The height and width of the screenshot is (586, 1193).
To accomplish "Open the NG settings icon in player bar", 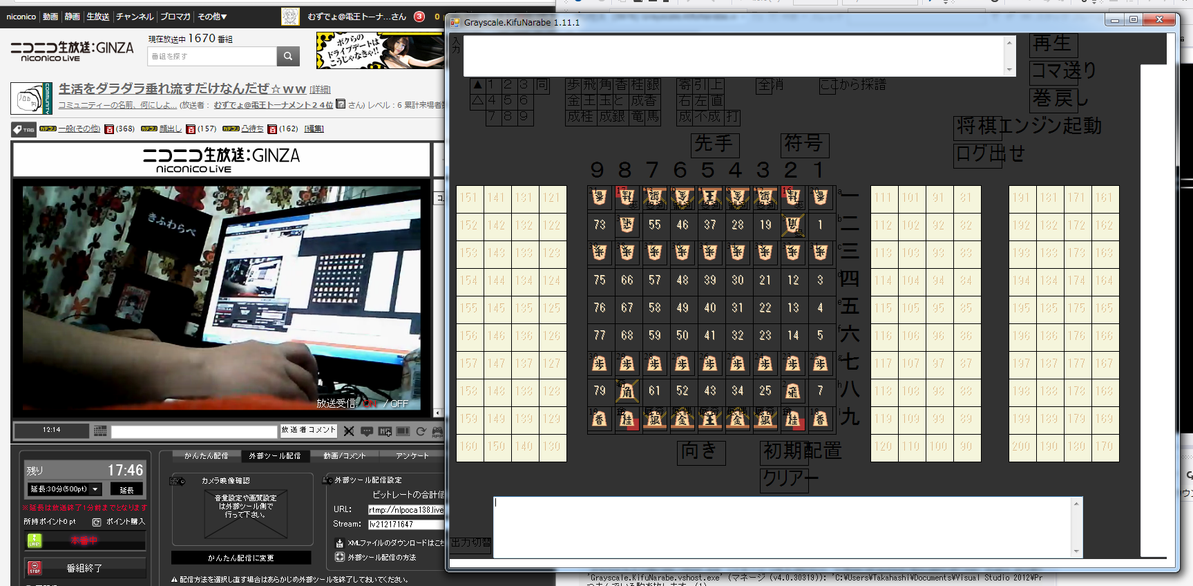I will coord(385,431).
